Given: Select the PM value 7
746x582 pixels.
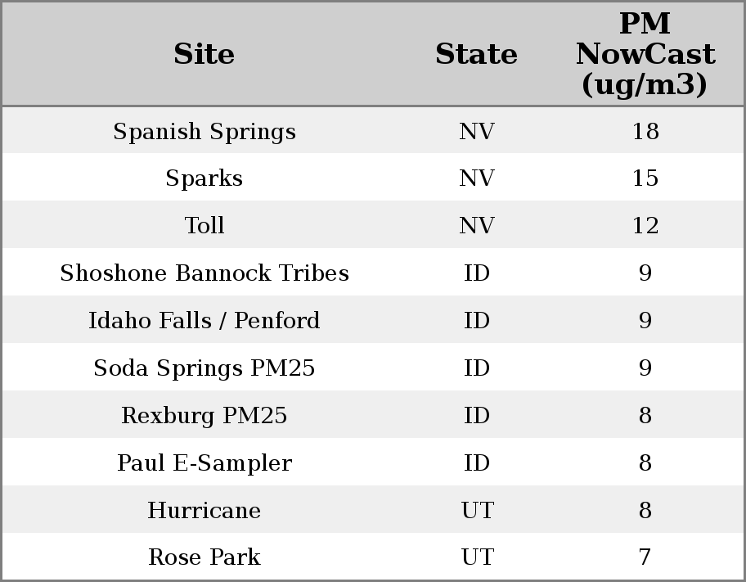Looking at the screenshot, I should 645,557.
